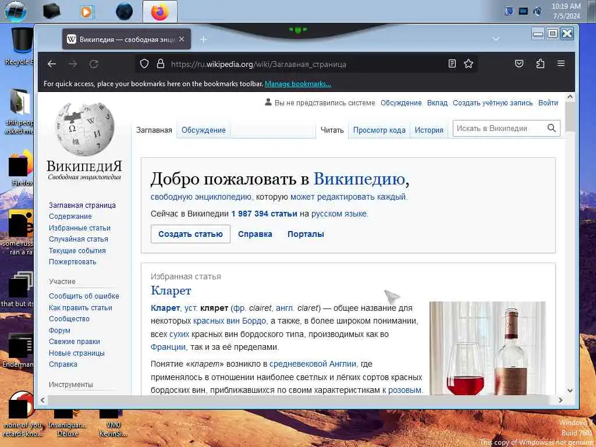Select the Читать view tab
The image size is (596, 447).
[x=332, y=130]
